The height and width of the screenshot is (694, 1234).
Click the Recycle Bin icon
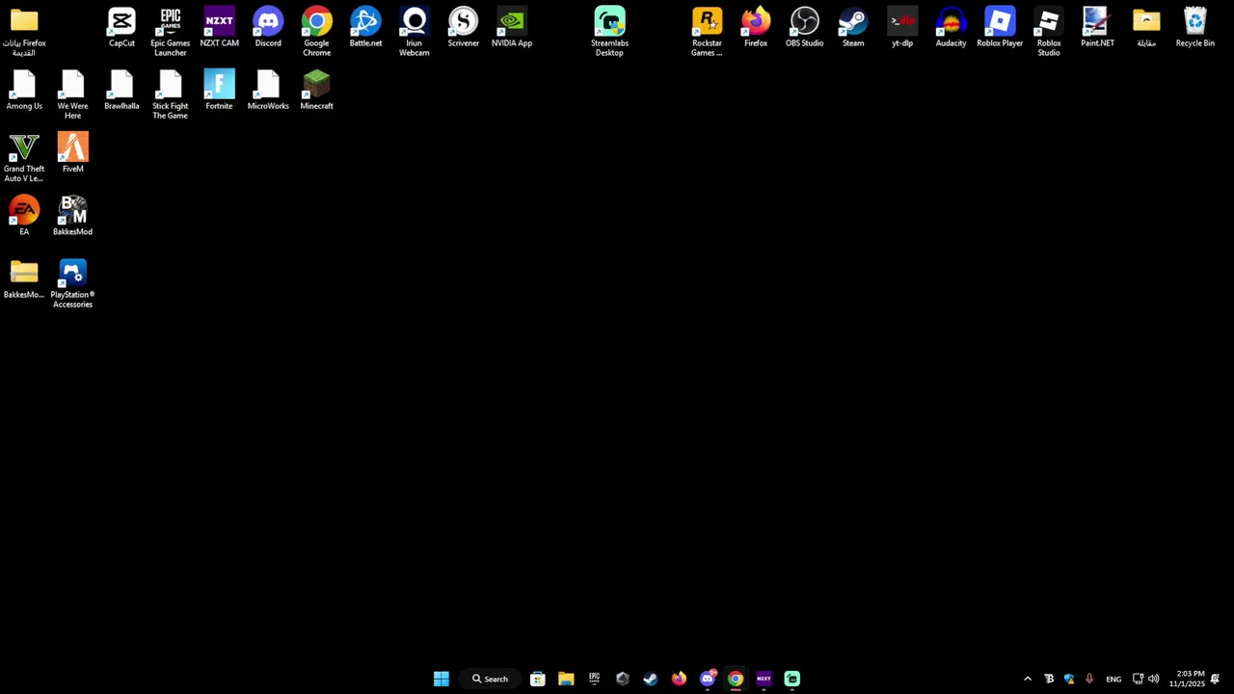point(1194,27)
